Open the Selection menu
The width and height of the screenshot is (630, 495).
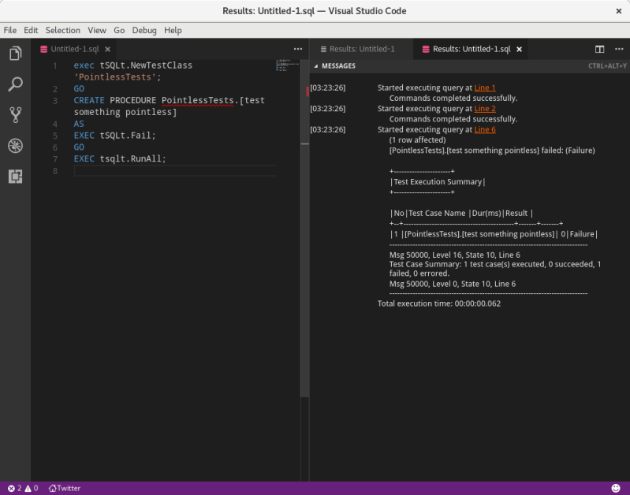[x=62, y=30]
